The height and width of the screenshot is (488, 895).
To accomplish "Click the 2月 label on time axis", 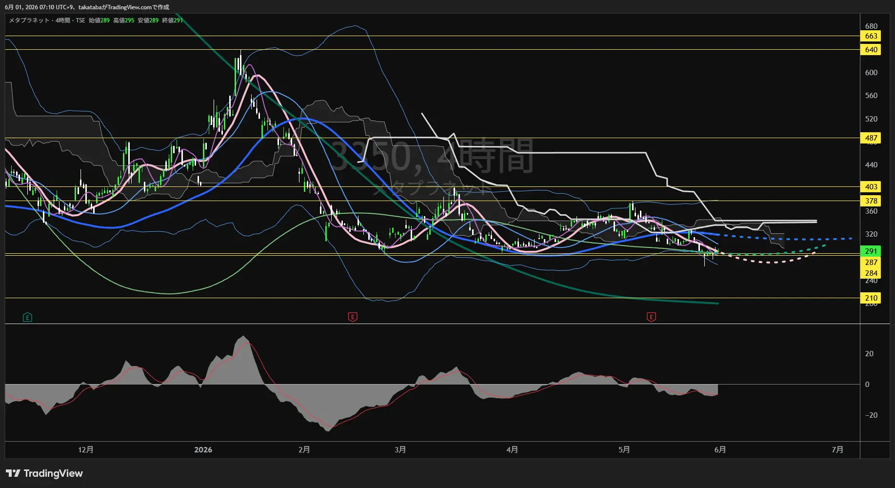I will point(304,450).
